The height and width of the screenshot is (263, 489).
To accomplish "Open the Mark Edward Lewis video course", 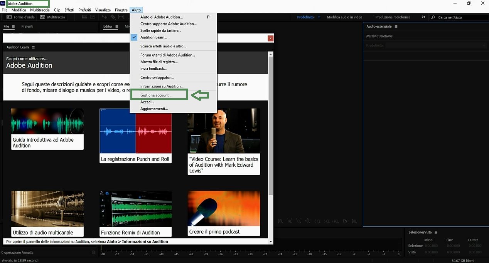I will (224, 141).
